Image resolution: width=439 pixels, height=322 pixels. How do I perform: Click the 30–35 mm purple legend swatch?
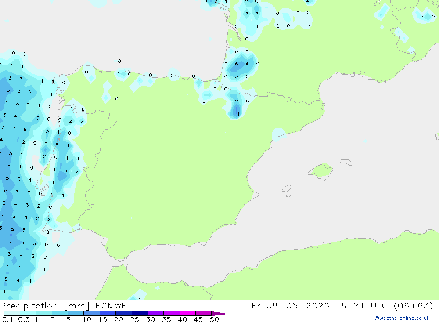pyautogui.click(x=155, y=313)
